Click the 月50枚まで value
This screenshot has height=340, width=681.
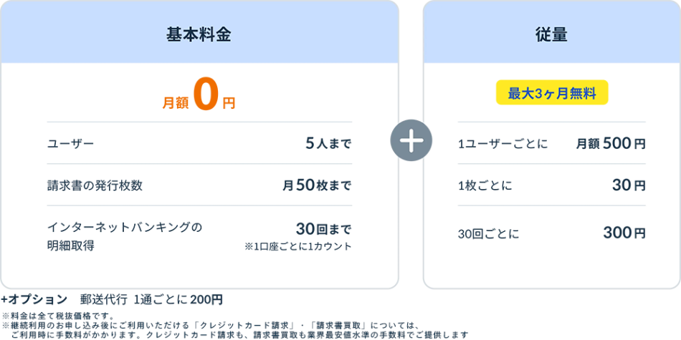tap(316, 185)
